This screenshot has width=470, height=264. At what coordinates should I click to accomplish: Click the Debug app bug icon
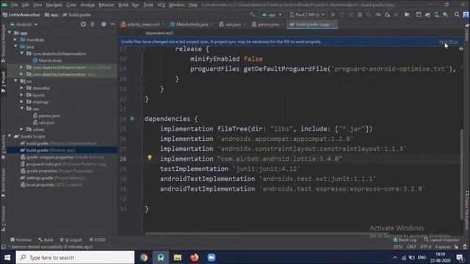360,15
